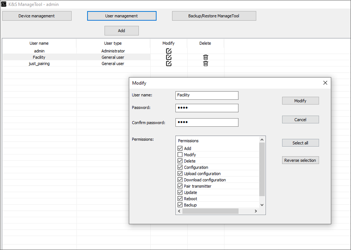Toggle the Pair transmitter permission
Screen dimensions: 351x250
pos(180,186)
